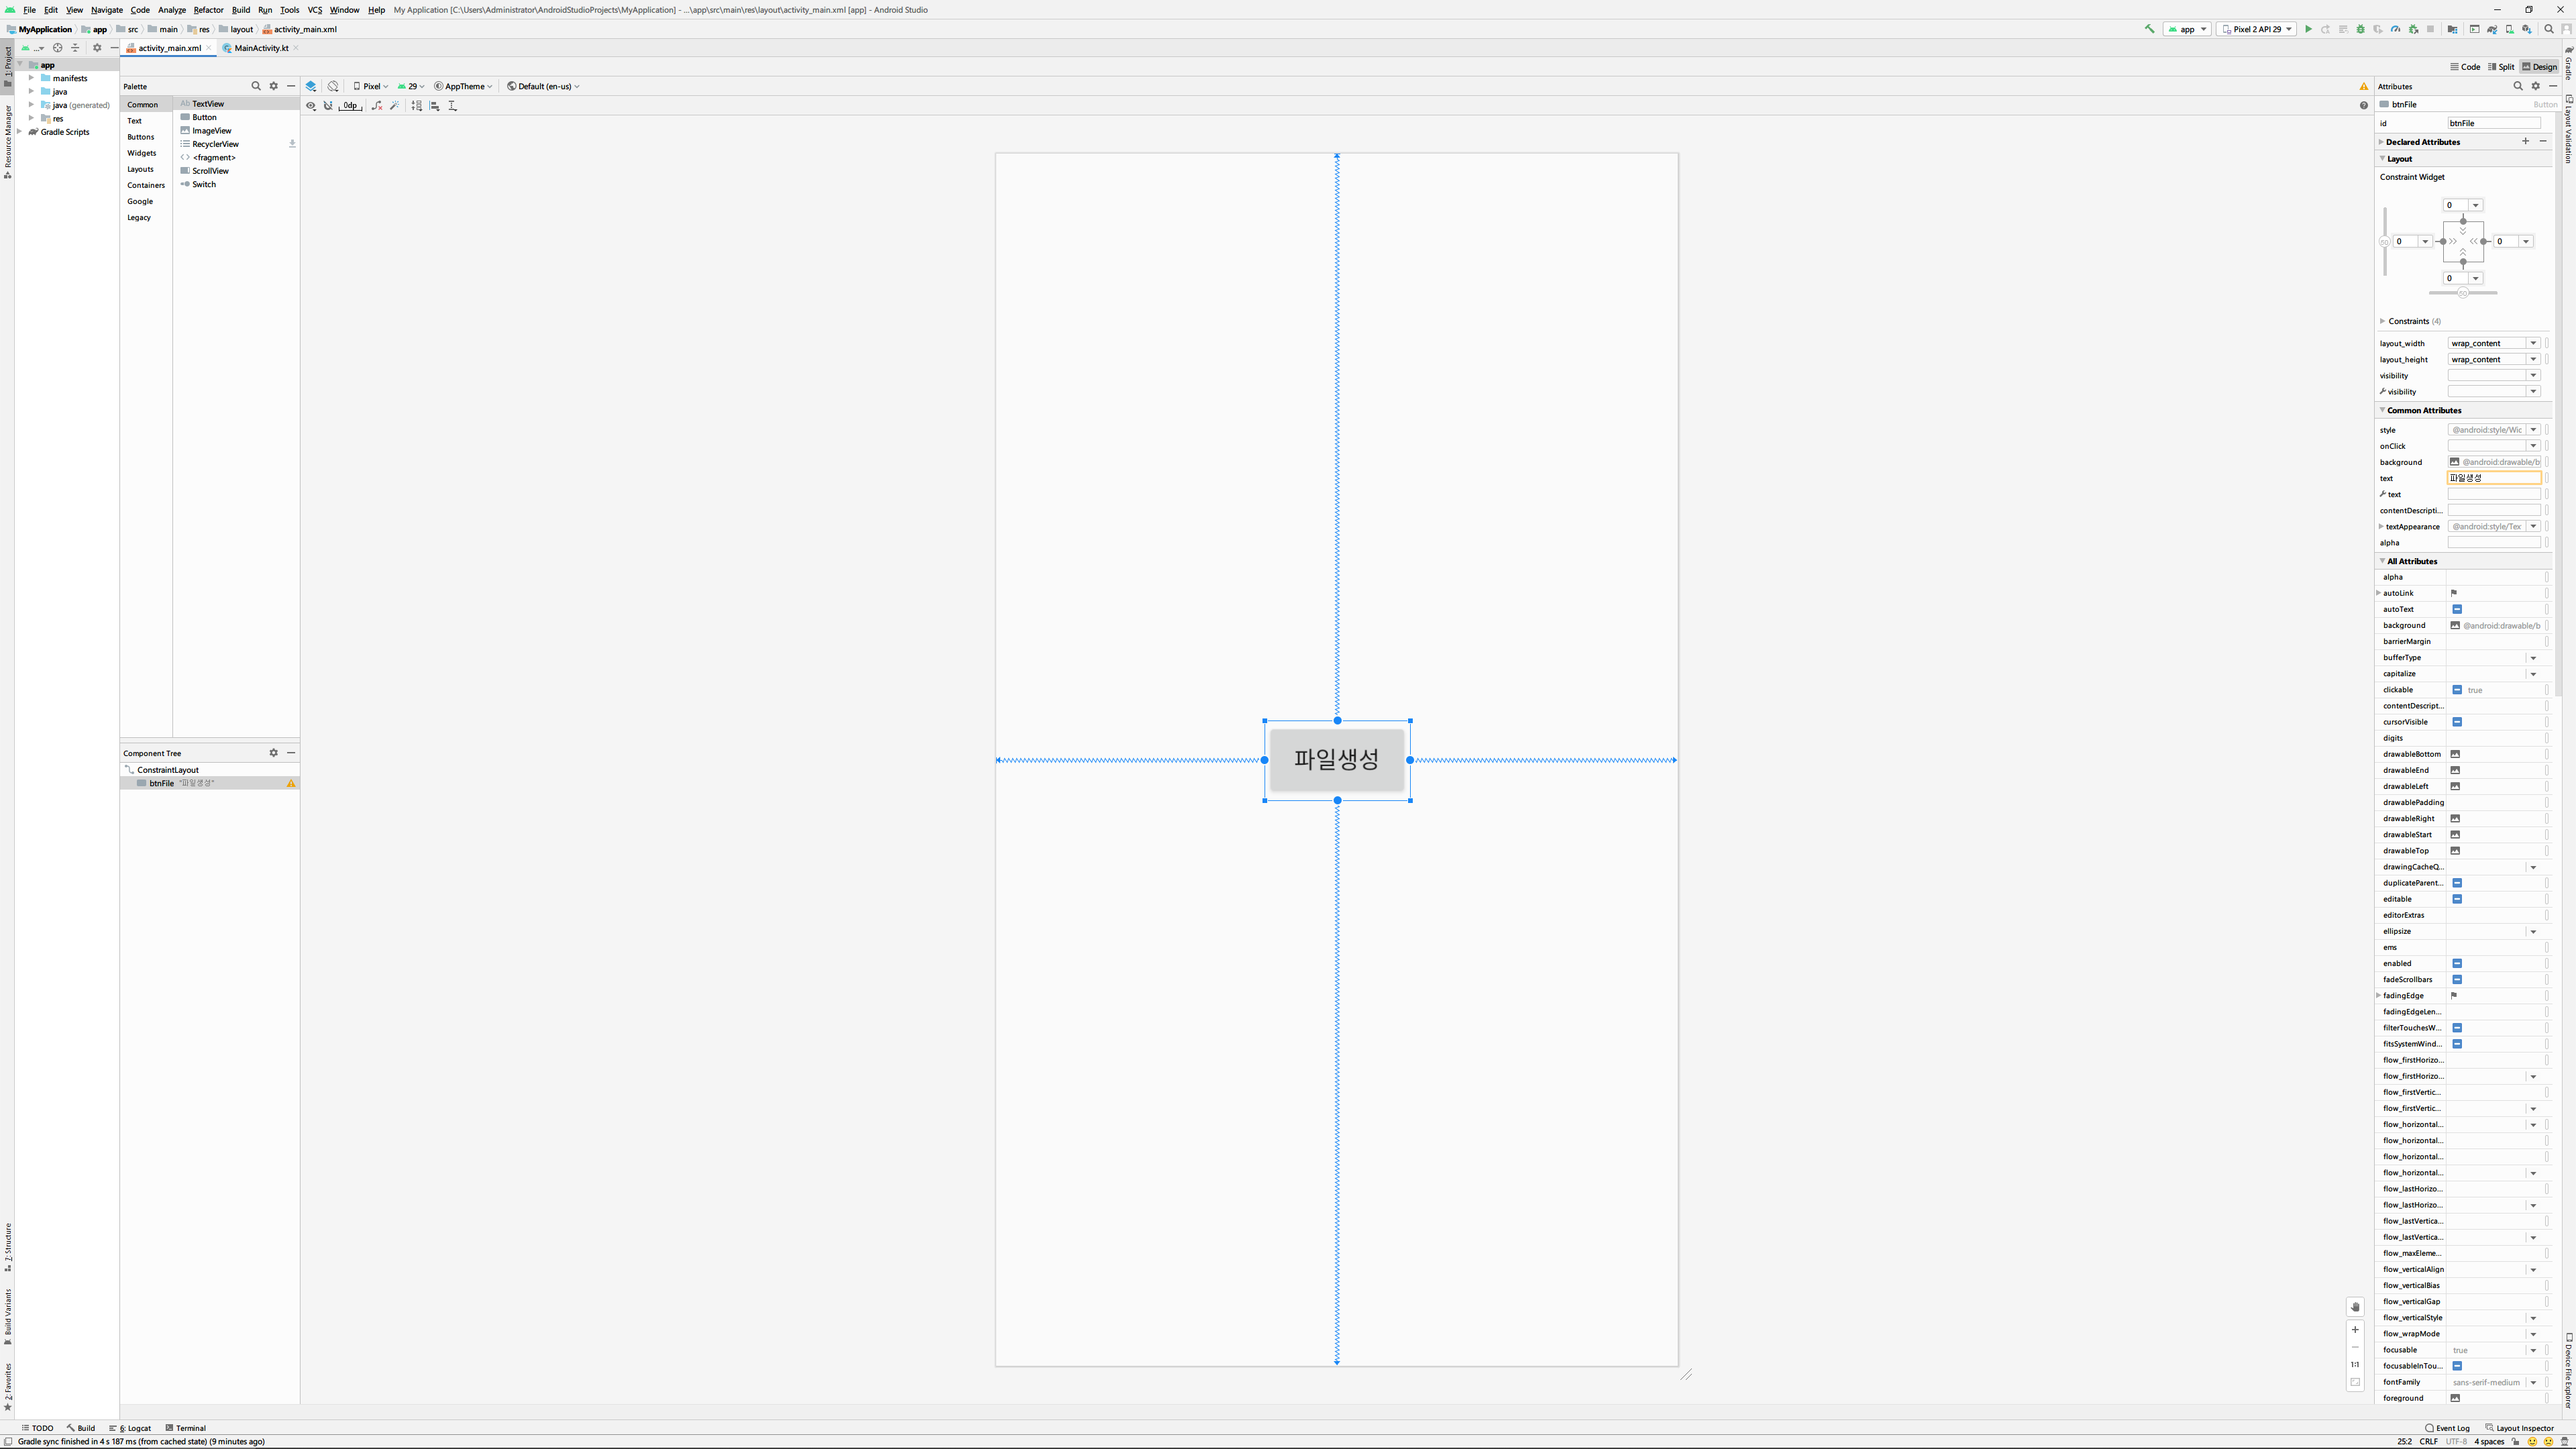Open the Refactor menu
The width and height of the screenshot is (2576, 1449).
[208, 10]
